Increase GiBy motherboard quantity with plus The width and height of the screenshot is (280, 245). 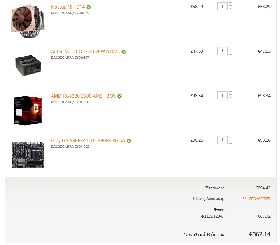pos(231,138)
